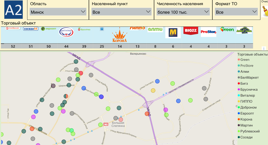Click the Корона orange legend color dot
The height and width of the screenshot is (145, 268).
pos(239,119)
